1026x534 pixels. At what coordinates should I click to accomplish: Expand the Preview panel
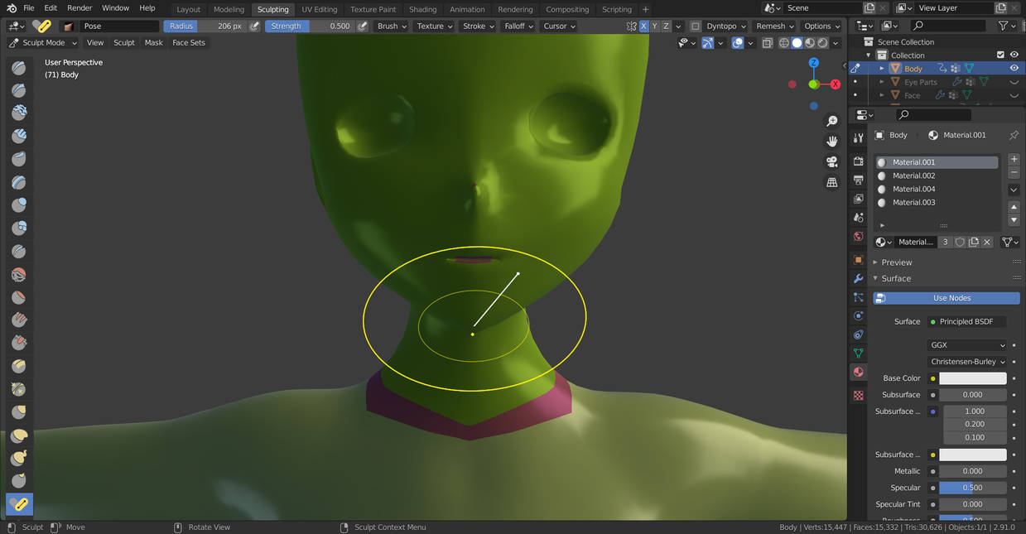click(897, 262)
